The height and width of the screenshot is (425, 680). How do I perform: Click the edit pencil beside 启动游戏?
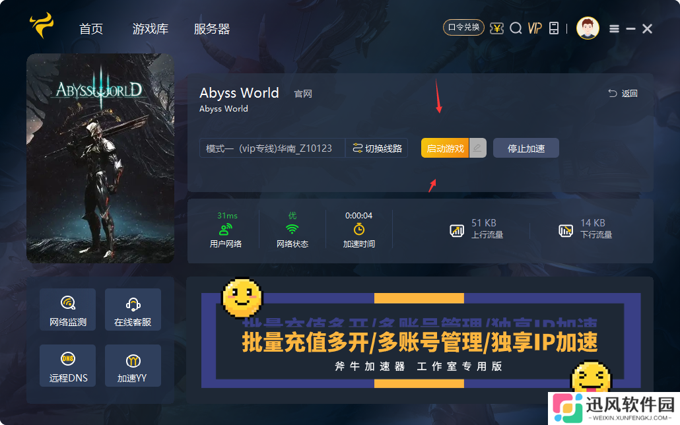[x=478, y=147]
